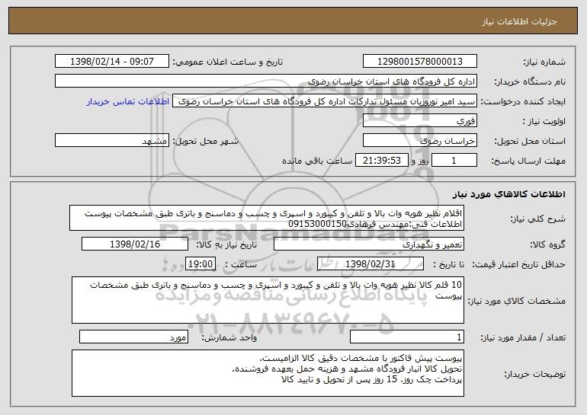This screenshot has height=415, width=587.
Task: Click the request creator name field
Action: coord(325,101)
